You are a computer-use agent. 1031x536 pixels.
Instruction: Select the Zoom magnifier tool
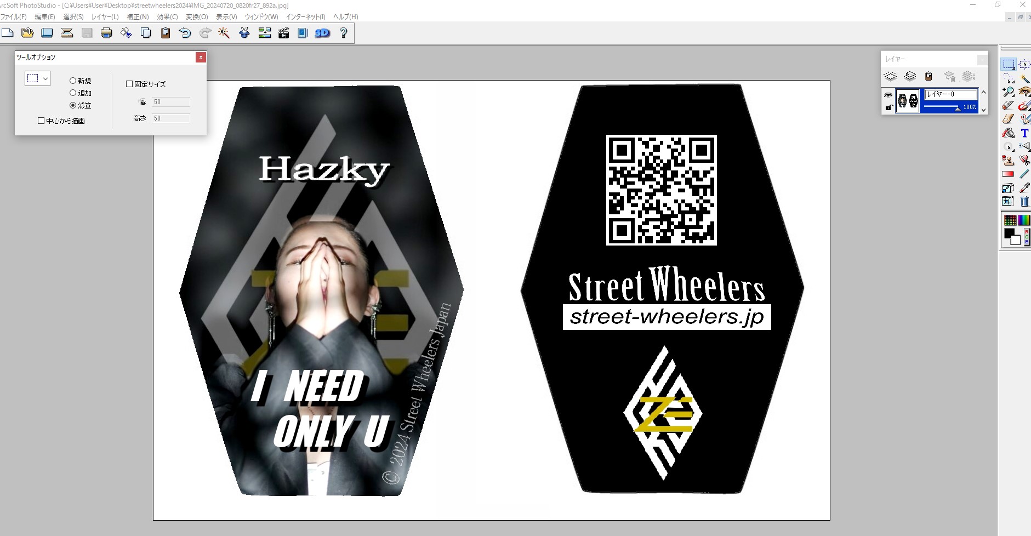pyautogui.click(x=1009, y=92)
